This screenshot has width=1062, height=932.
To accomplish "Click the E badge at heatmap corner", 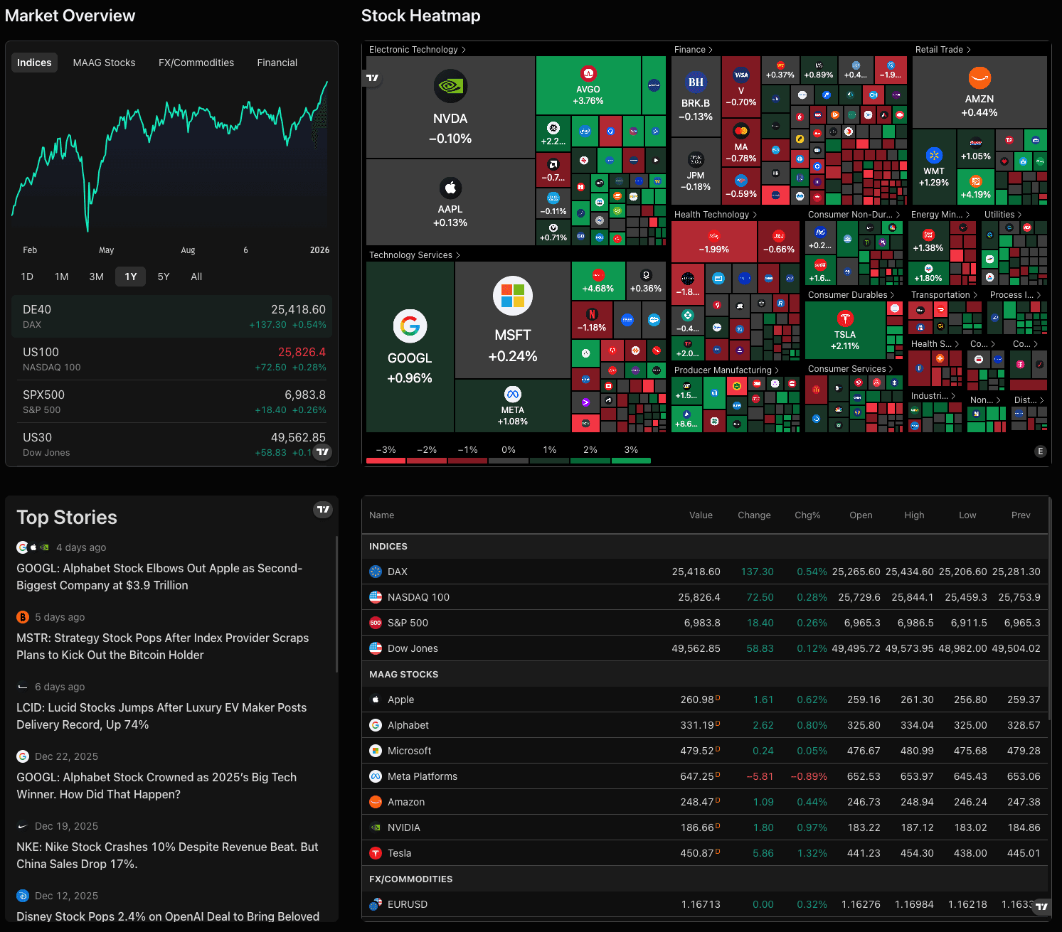I will pyautogui.click(x=1040, y=451).
